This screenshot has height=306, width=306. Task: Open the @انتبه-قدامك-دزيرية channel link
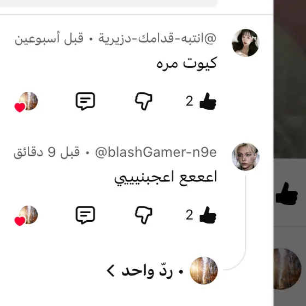157,38
